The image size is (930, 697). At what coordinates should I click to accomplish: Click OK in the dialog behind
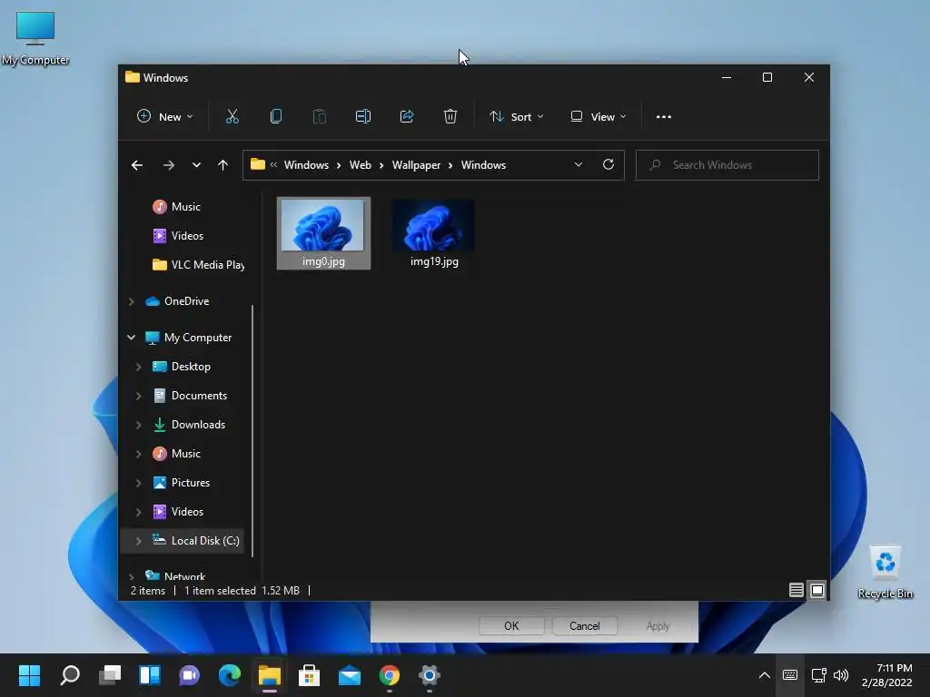511,626
